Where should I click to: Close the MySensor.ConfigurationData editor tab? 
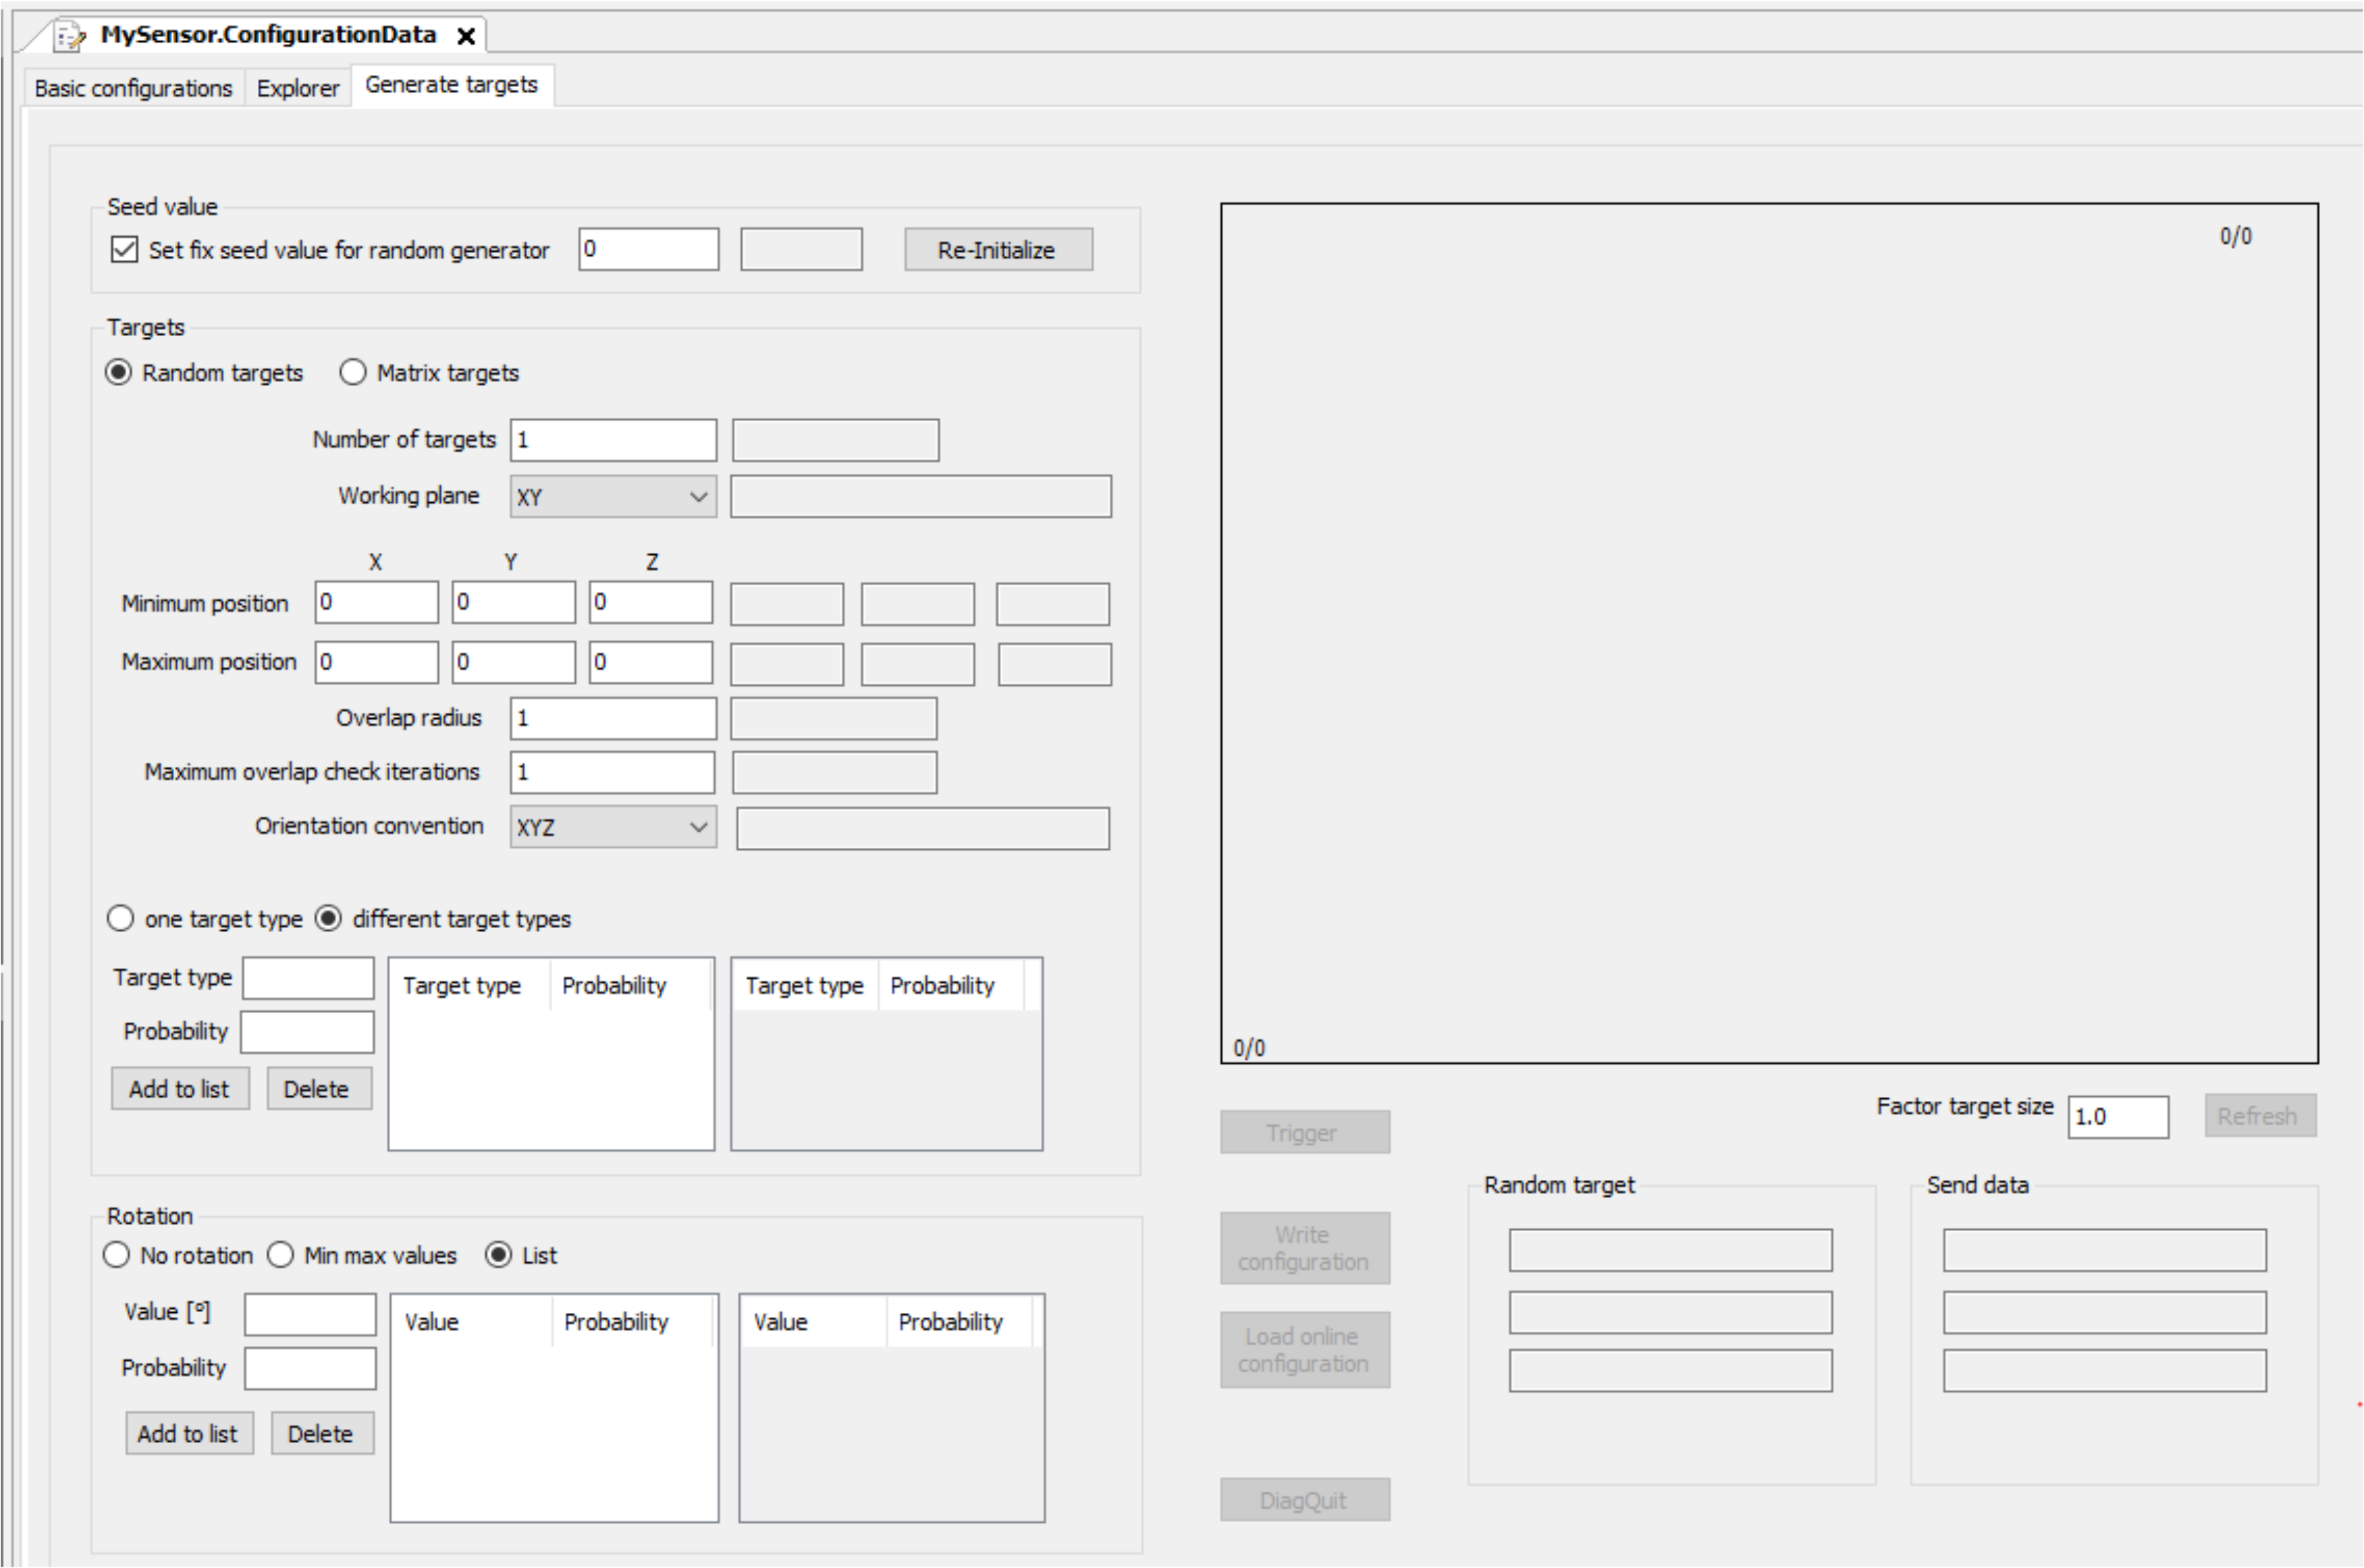point(465,36)
